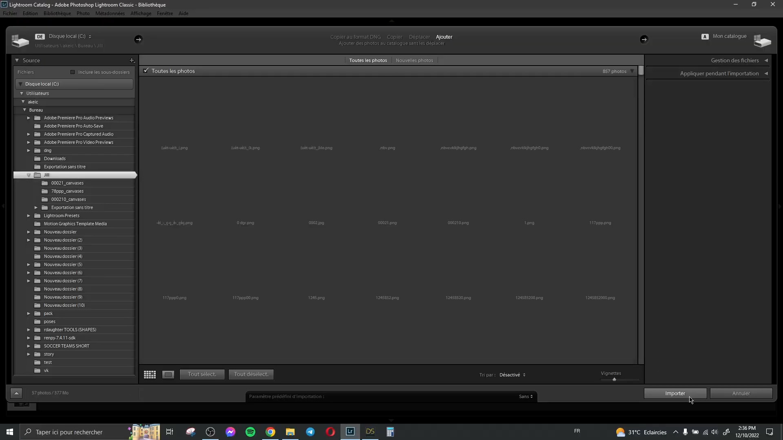Switch to grid view icon
This screenshot has width=783, height=440.
(x=150, y=374)
